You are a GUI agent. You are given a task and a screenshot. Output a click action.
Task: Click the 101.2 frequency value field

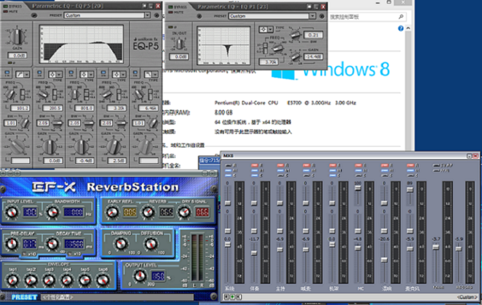21,108
